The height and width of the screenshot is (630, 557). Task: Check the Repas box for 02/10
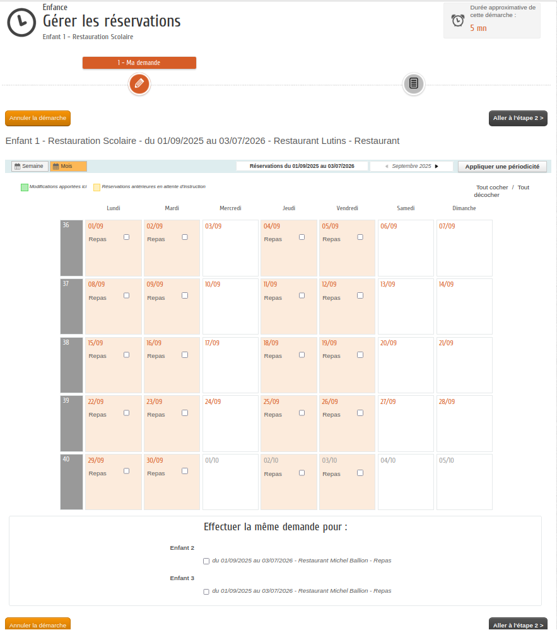pos(302,473)
